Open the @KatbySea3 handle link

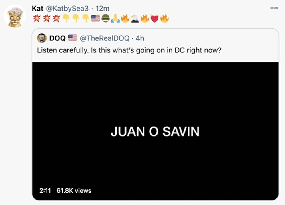point(65,9)
